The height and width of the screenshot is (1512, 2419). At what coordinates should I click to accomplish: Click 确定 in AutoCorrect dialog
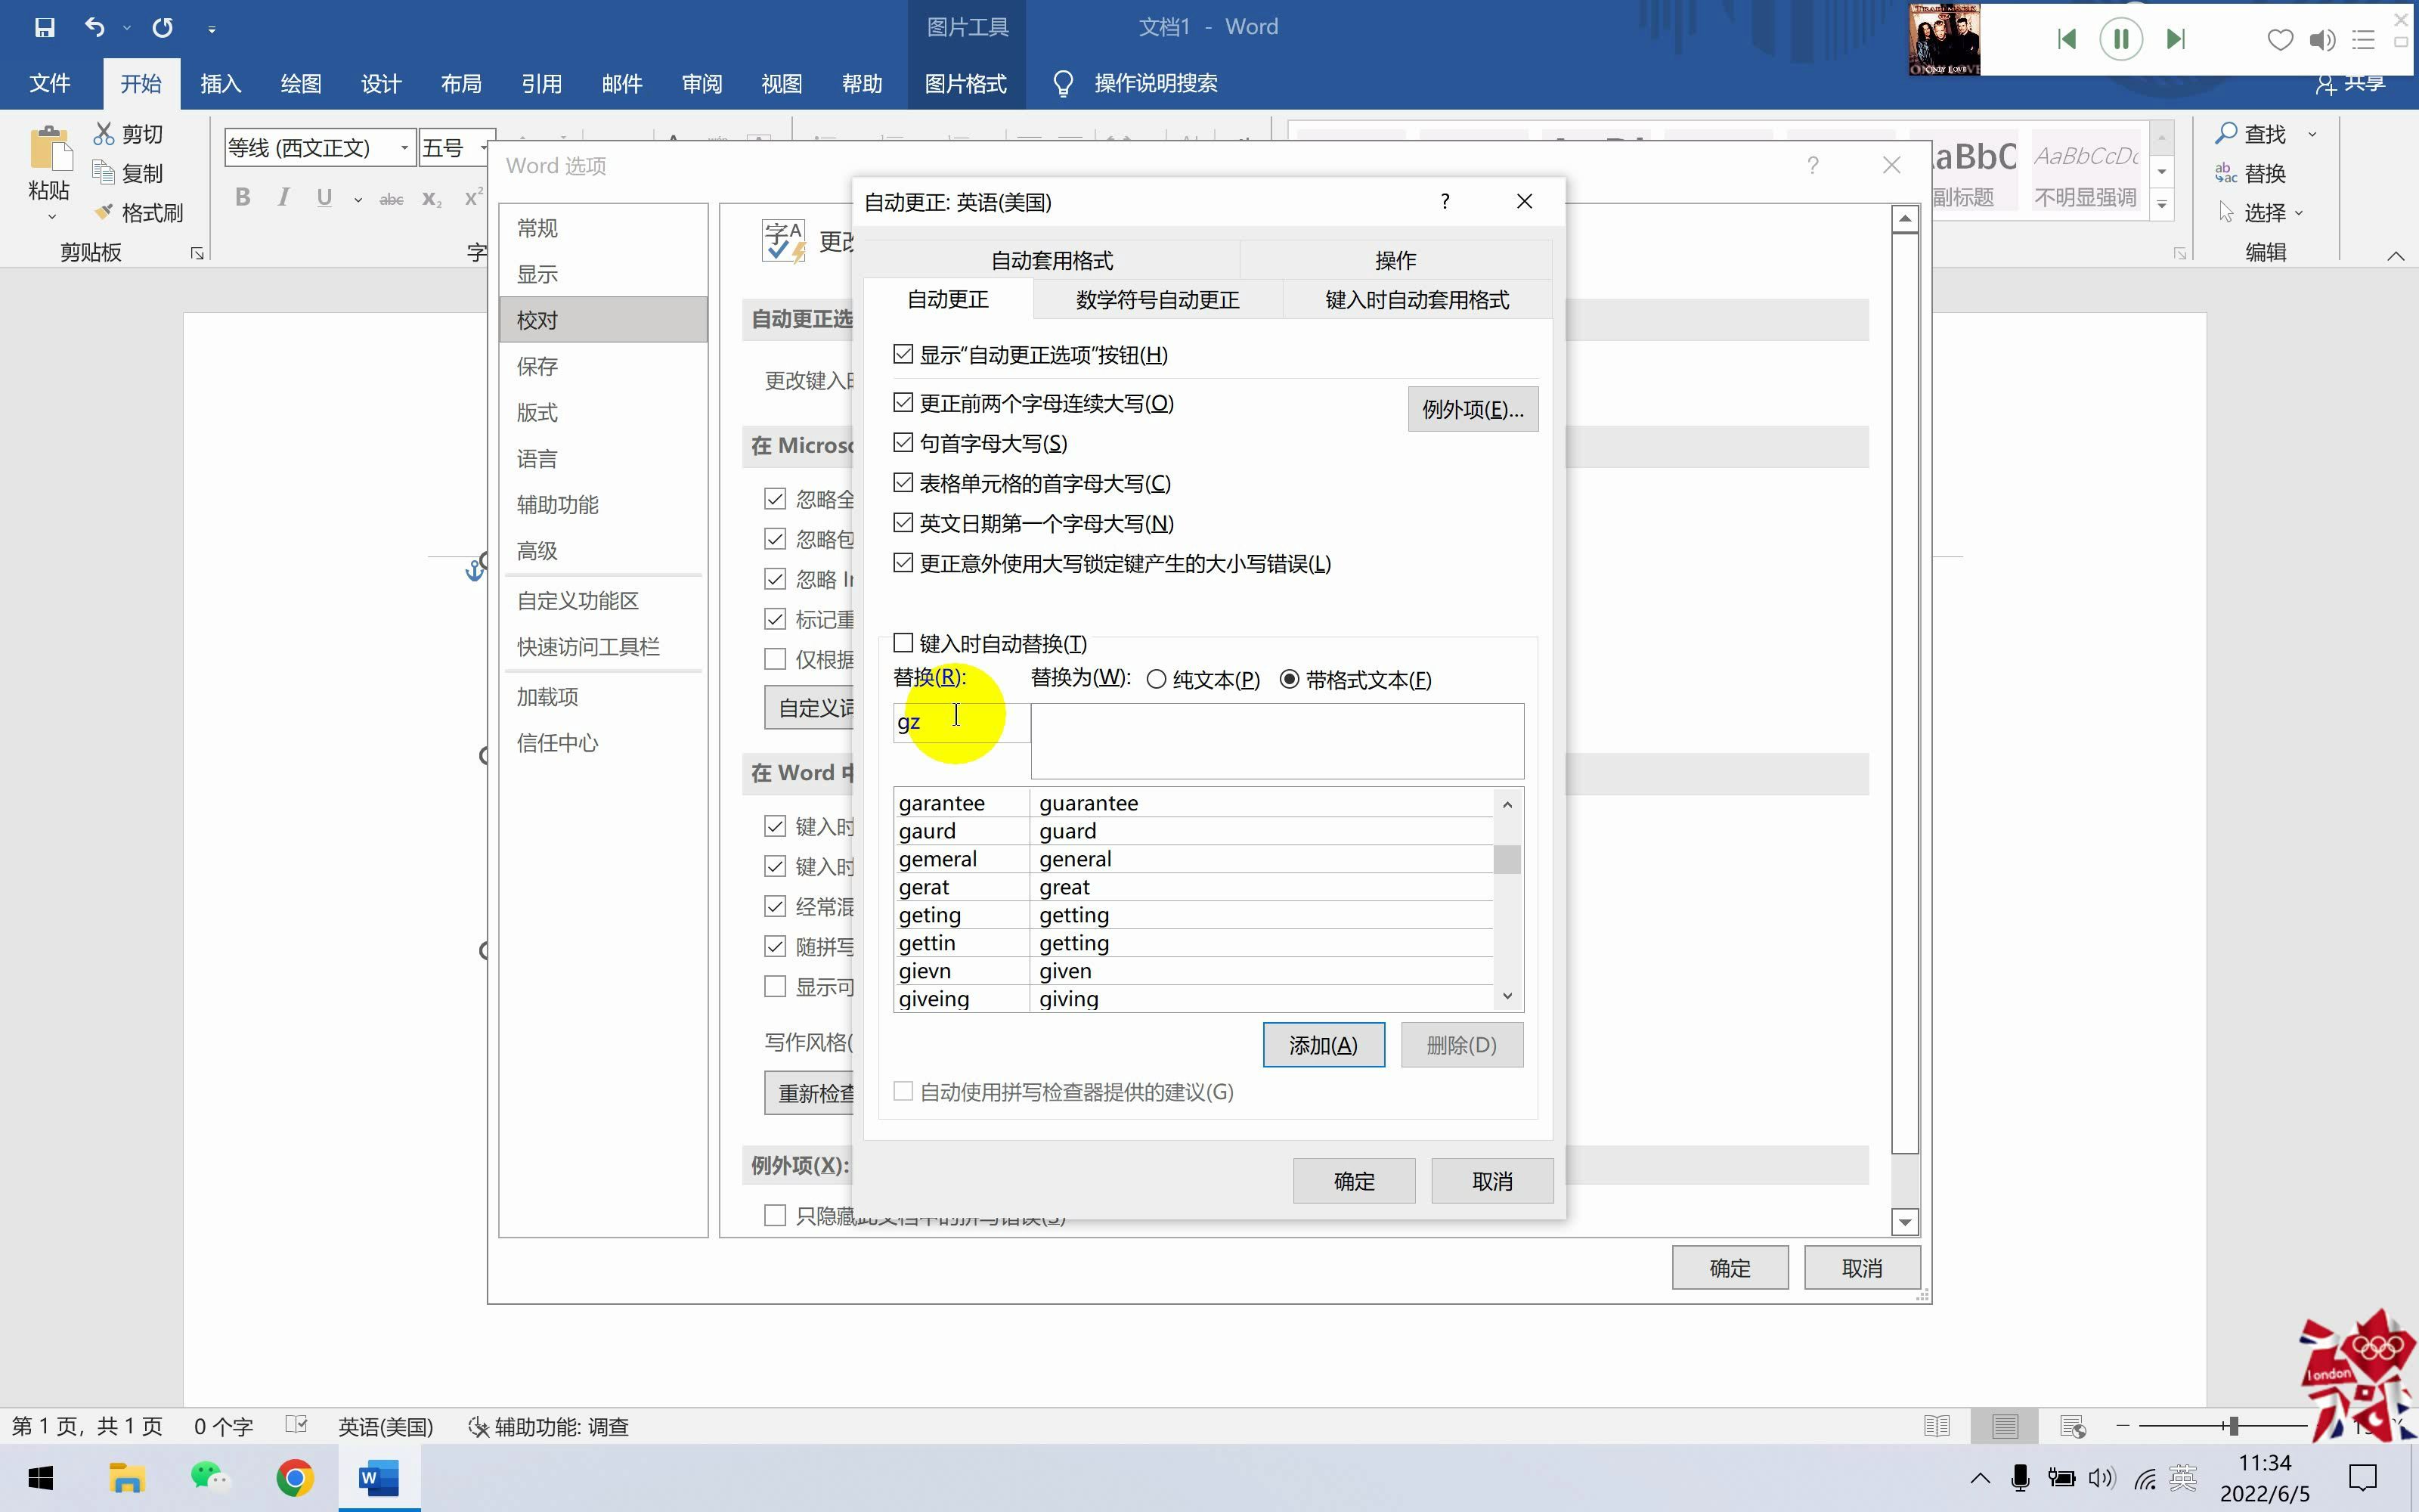[x=1353, y=1181]
